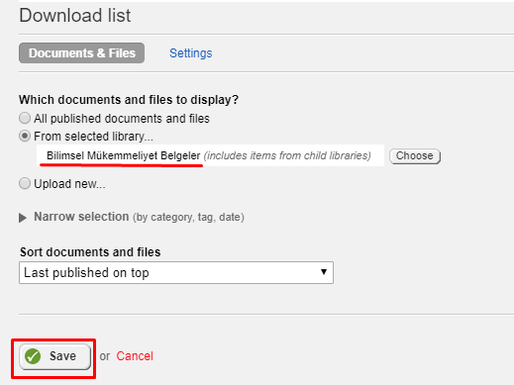Click the Sort documents and files label
Viewport: 514px width, 385px height.
(x=90, y=252)
